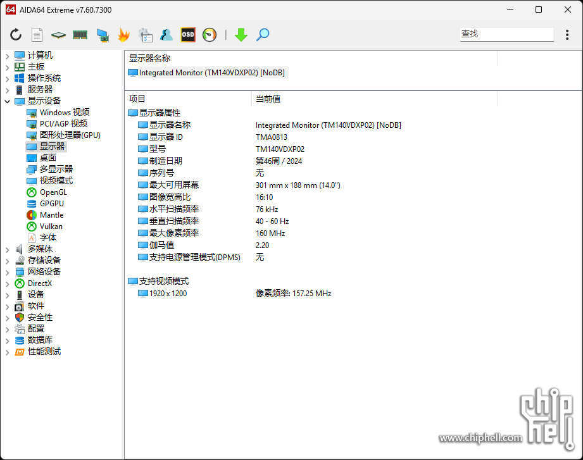Select the 配置 tree item
This screenshot has height=460, width=583.
(x=29, y=328)
